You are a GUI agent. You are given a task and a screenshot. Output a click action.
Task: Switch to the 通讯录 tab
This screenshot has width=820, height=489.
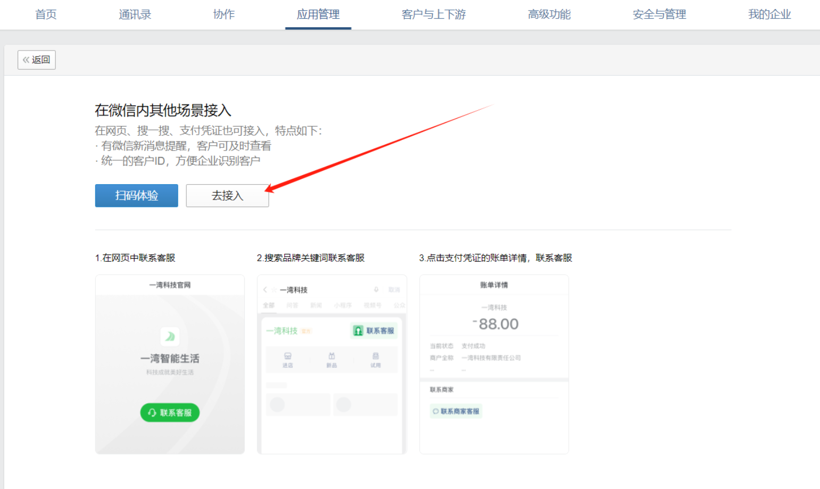135,14
